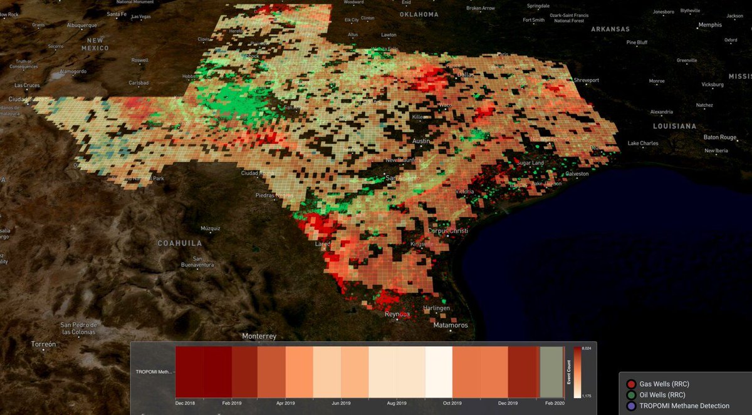Select the May 2019 timeline block
Viewport: 752px width, 415px height.
327,372
